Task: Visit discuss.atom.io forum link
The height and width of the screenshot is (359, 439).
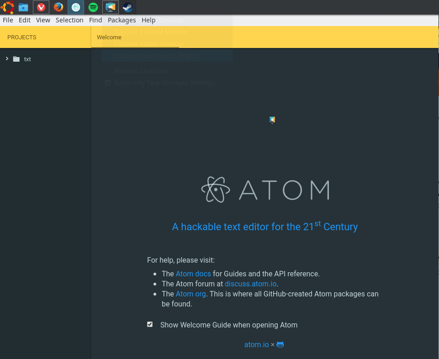Action: point(251,284)
